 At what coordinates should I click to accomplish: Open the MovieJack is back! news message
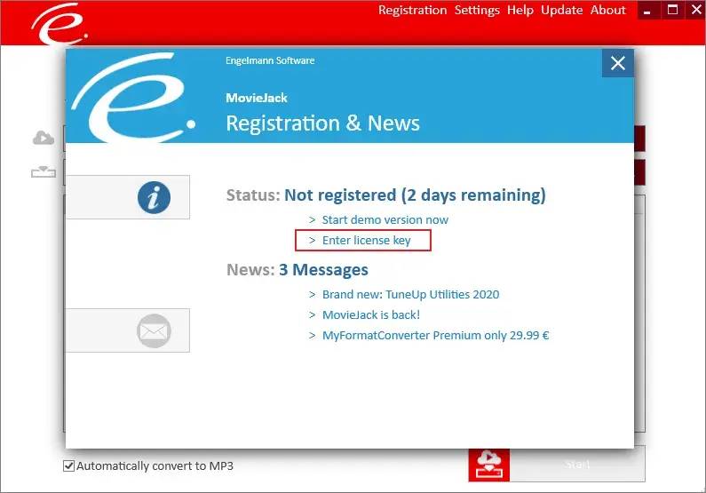tap(371, 314)
